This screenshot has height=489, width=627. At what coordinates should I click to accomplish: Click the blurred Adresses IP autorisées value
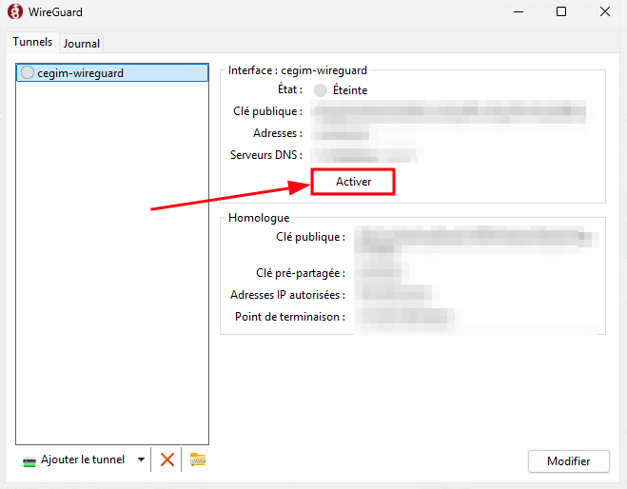pos(396,295)
